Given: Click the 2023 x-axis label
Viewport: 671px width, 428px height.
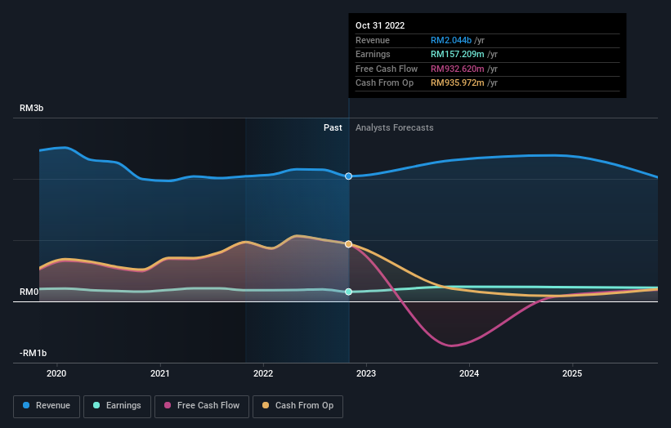Looking at the screenshot, I should (366, 373).
